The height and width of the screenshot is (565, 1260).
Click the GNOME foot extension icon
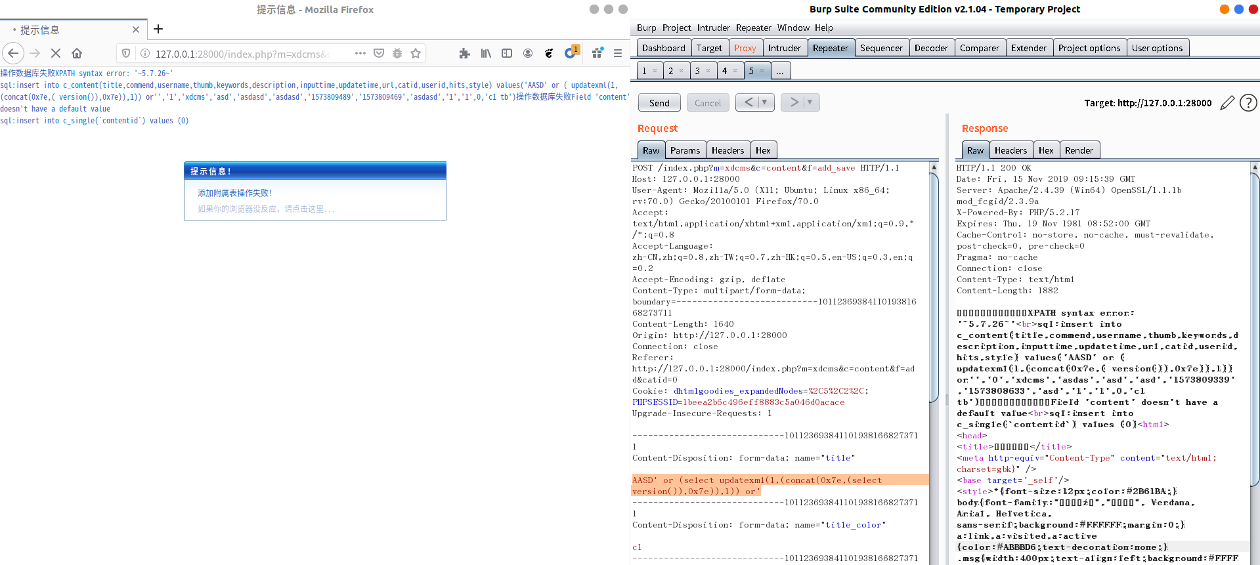tap(549, 53)
